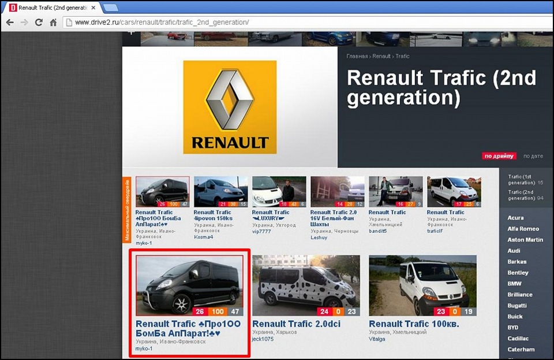554x360 pixels.
Task: Open Trafic (2nd generation) 94 link
Action: [525, 195]
